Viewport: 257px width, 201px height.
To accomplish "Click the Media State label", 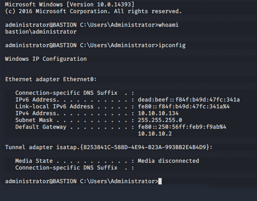I will [x=34, y=161].
